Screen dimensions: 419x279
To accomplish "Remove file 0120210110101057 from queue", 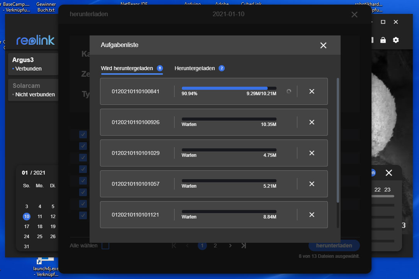I will [312, 184].
